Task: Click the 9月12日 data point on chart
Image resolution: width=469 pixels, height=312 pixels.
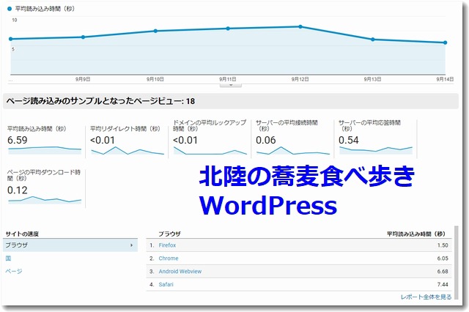Action: click(x=300, y=26)
